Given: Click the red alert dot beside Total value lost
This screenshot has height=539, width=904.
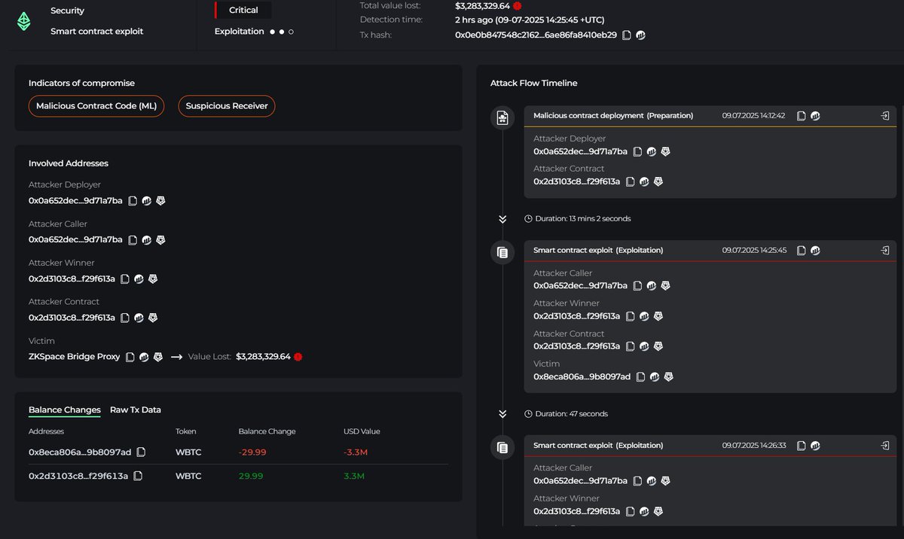Looking at the screenshot, I should click(518, 6).
